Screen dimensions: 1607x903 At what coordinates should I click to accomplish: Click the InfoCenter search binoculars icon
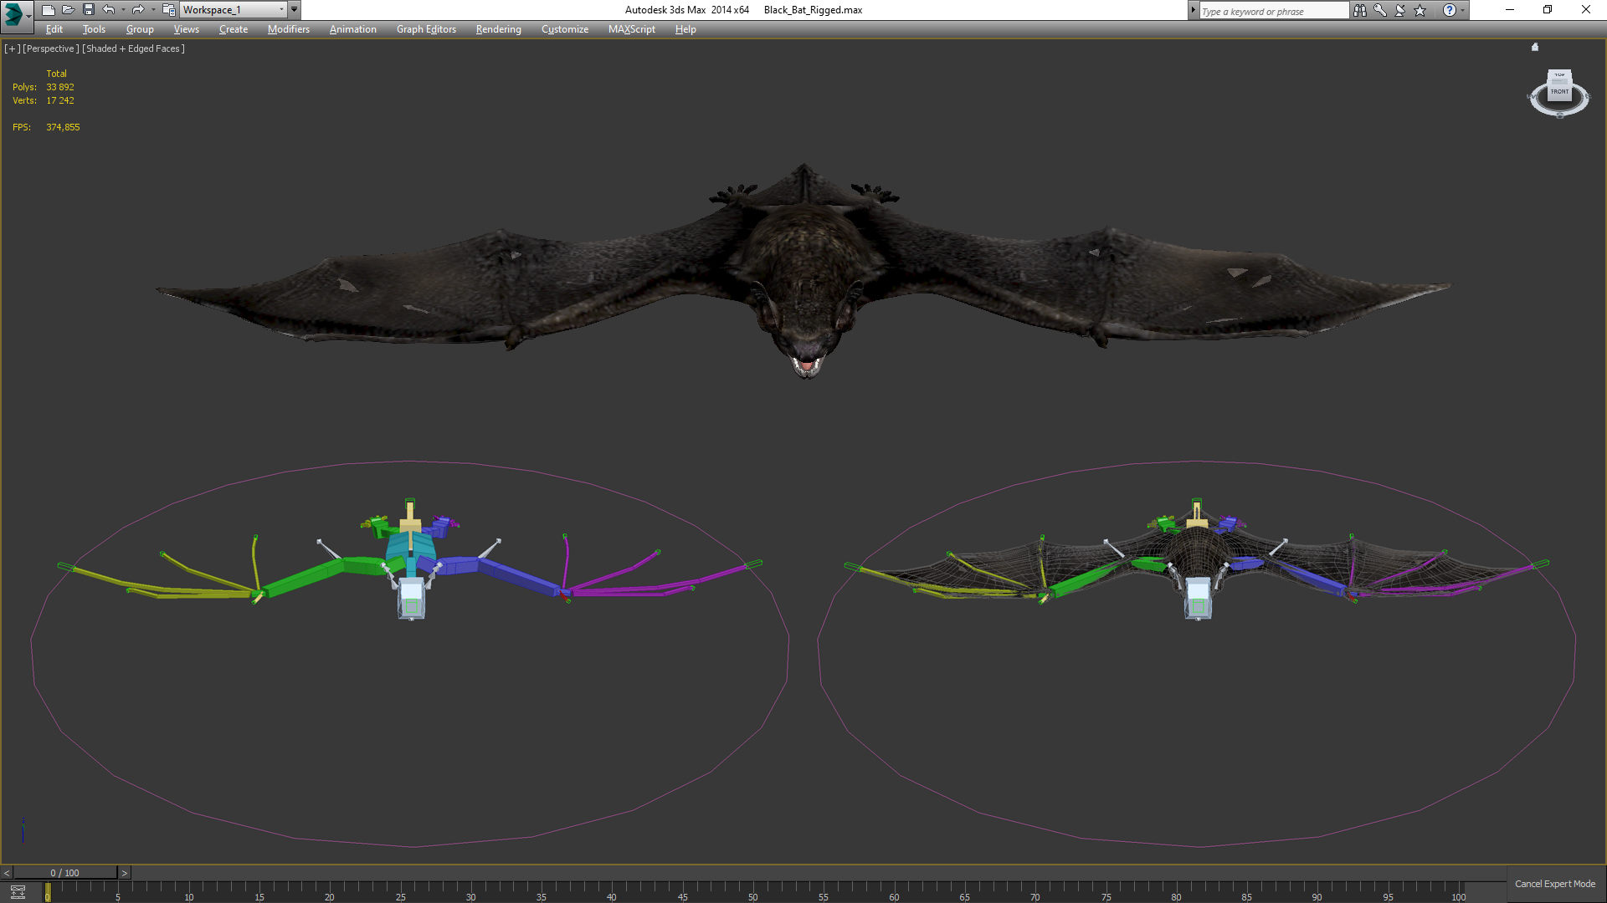tap(1360, 10)
